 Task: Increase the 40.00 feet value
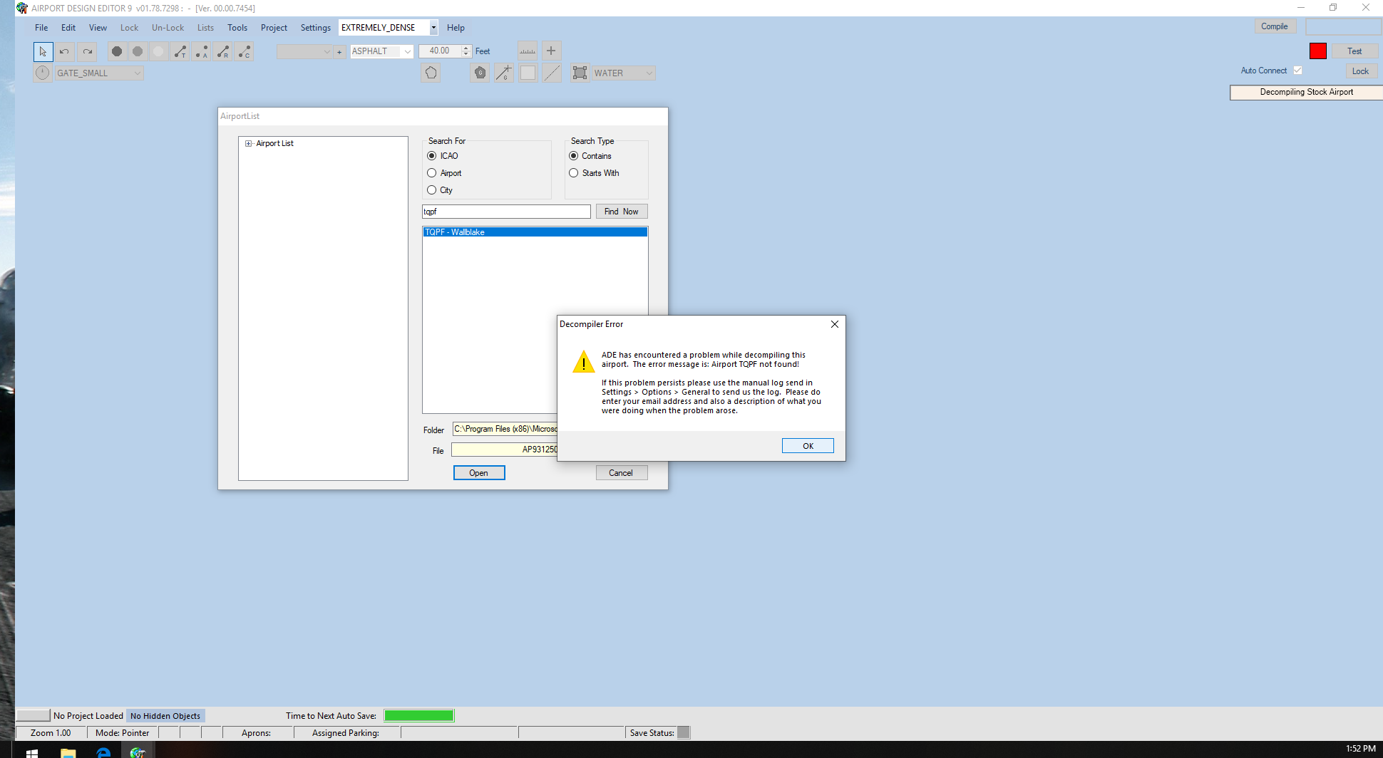tap(466, 48)
